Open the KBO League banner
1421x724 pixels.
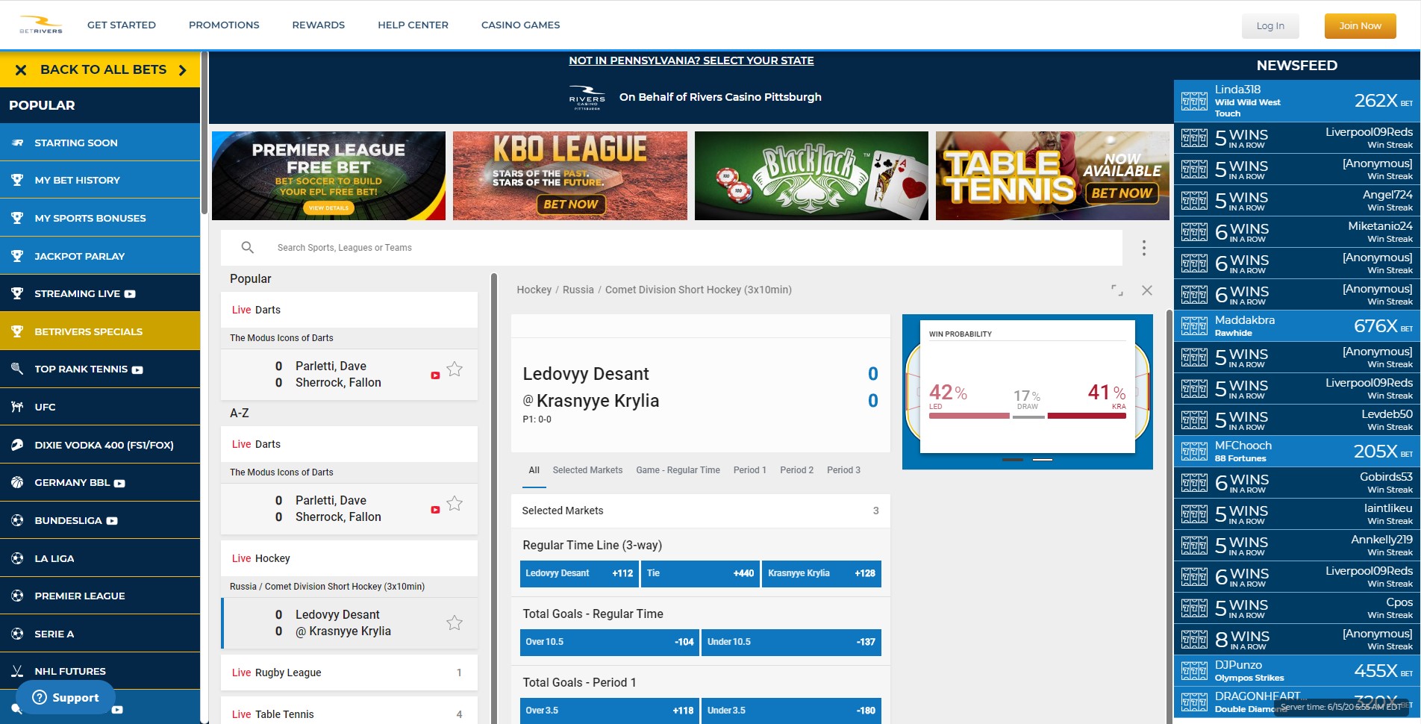pyautogui.click(x=569, y=176)
